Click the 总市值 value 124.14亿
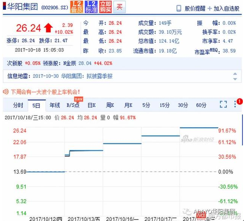This screenshot has width=244, height=221. (x=169, y=41)
